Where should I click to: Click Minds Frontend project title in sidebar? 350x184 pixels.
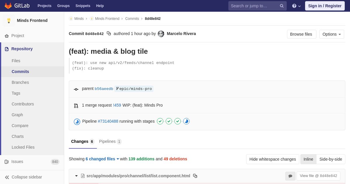click(32, 20)
